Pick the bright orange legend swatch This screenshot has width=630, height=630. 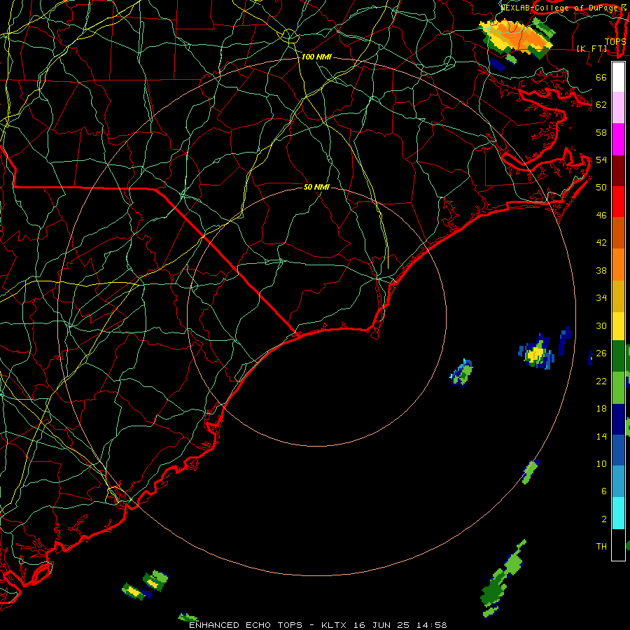[x=618, y=265]
